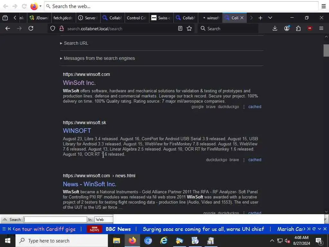Switch to the JDownloader tab
This screenshot has height=247, width=329.
(39, 18)
